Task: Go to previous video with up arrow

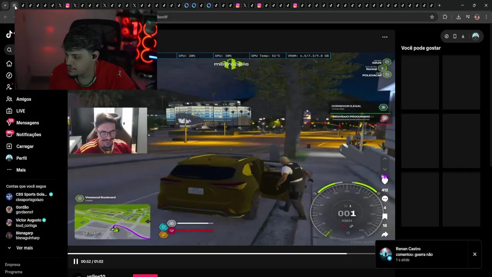Action: tap(385, 159)
